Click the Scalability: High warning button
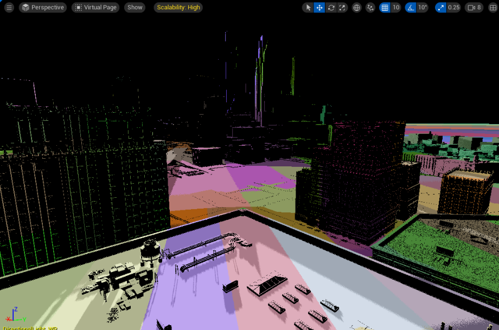Screen dimensions: 499x330 pyautogui.click(x=178, y=8)
